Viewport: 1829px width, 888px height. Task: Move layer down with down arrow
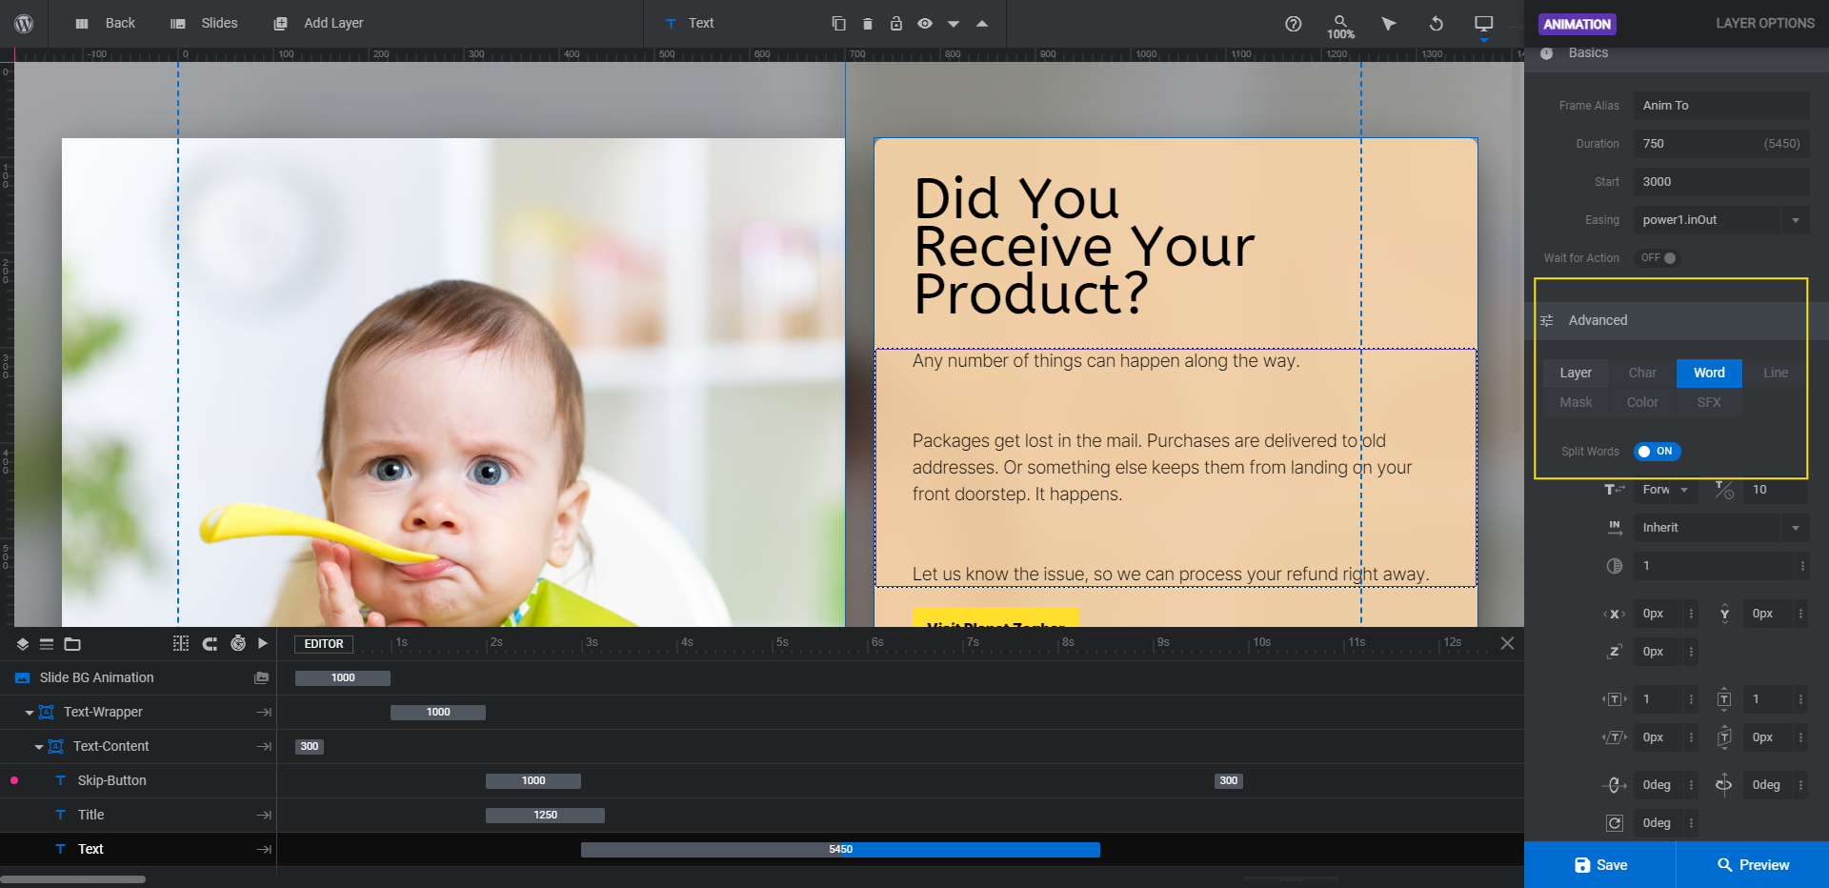click(954, 24)
